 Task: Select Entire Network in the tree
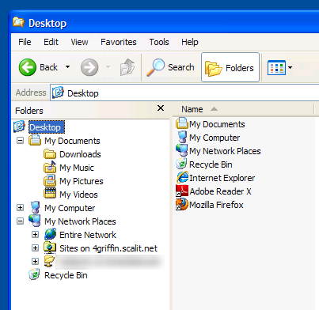(x=88, y=235)
